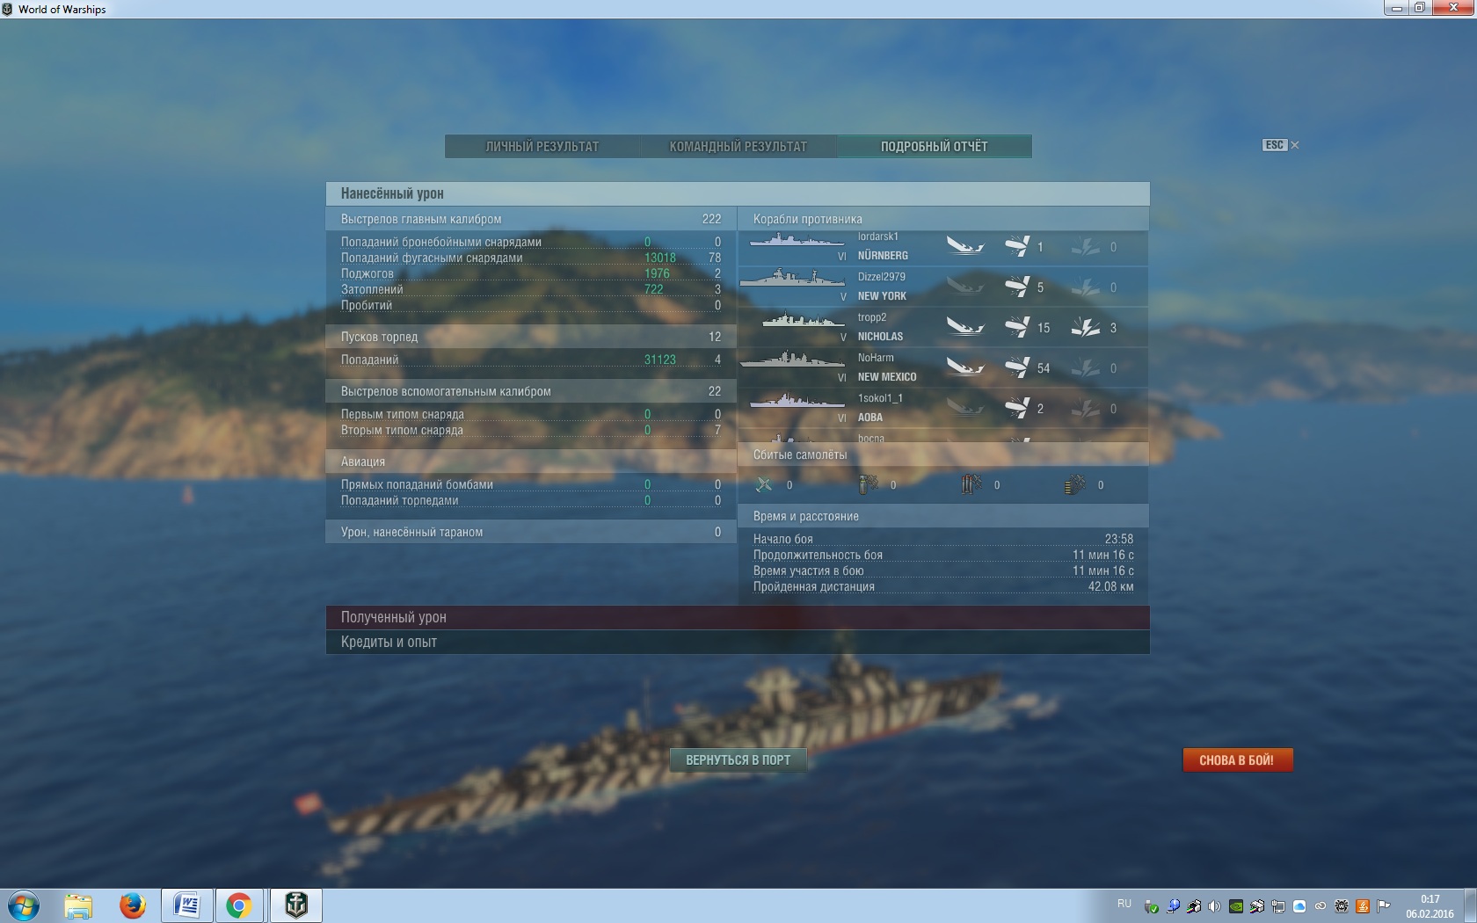Viewport: 1477px width, 923px height.
Task: Click the player name lordarsk1
Action: point(878,236)
